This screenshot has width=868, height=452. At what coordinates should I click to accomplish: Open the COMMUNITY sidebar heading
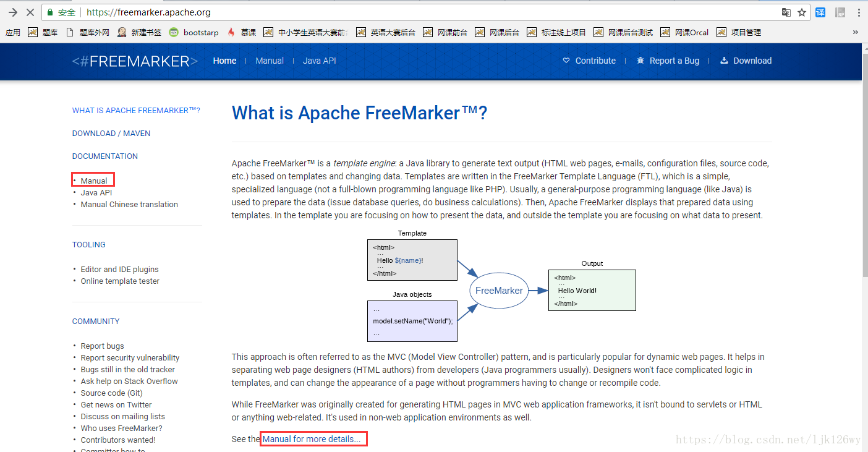96,322
